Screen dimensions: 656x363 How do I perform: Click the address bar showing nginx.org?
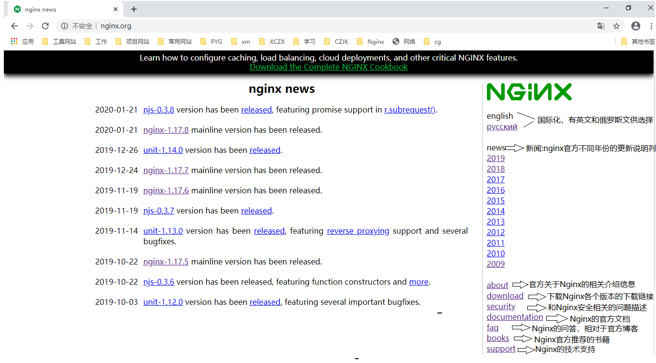pyautogui.click(x=289, y=26)
